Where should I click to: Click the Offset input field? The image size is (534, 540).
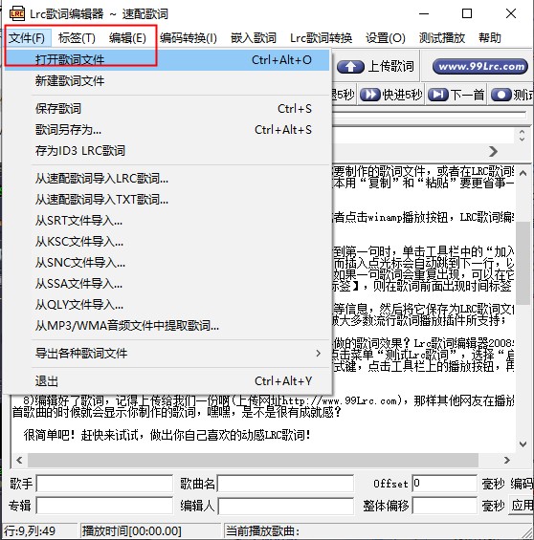[x=445, y=484]
